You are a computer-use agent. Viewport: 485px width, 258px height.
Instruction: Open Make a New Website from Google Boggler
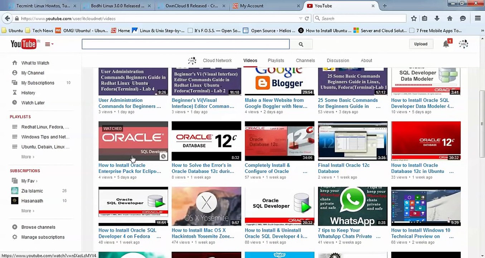point(276,103)
